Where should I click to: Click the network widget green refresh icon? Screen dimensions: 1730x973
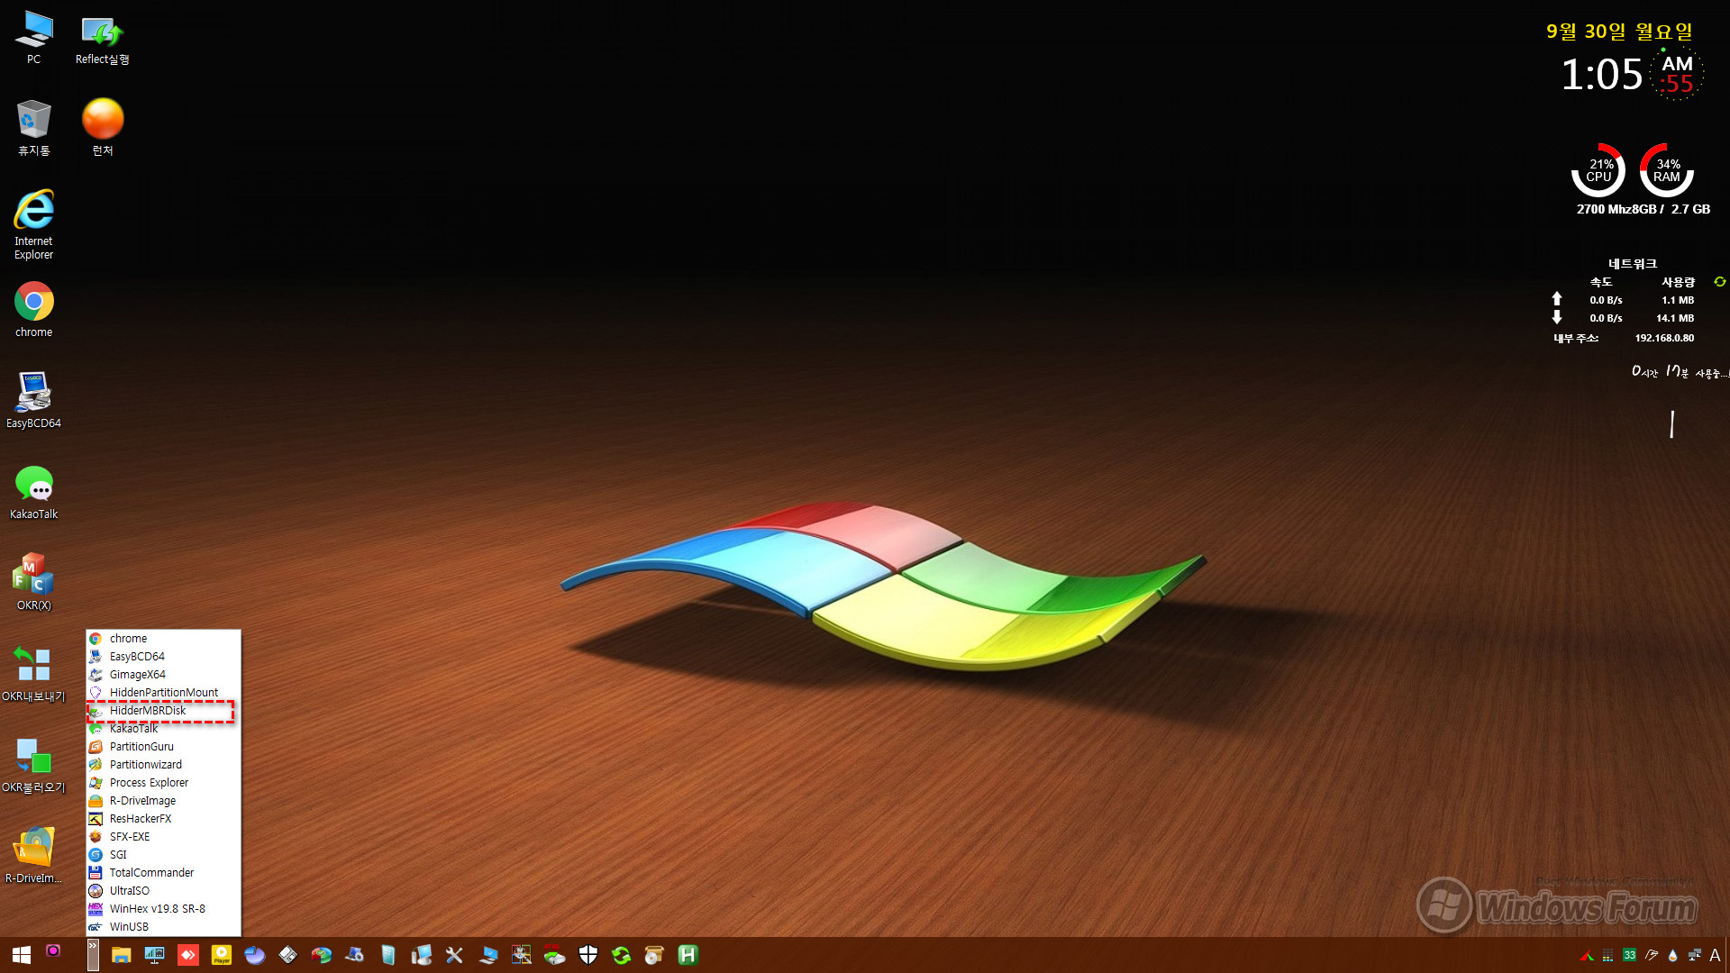(x=1719, y=282)
